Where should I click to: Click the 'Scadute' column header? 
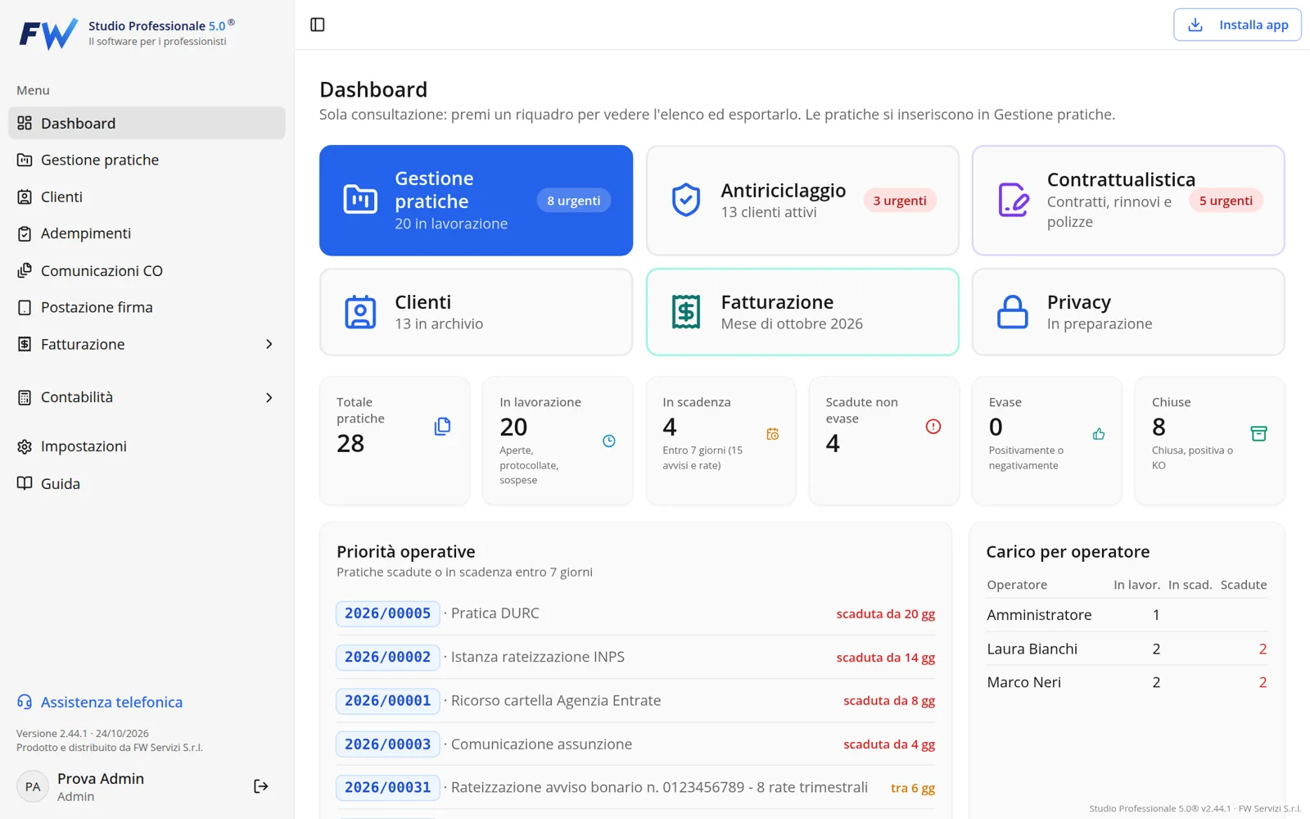click(1243, 585)
